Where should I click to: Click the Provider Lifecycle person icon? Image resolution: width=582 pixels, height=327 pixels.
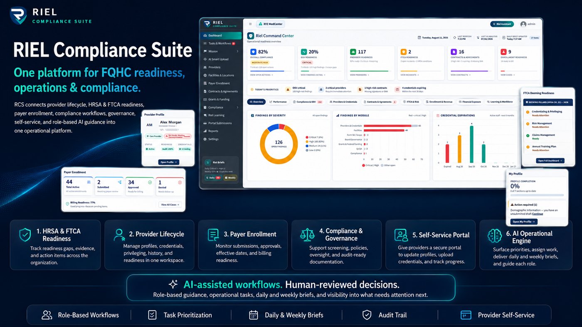[x=119, y=235]
